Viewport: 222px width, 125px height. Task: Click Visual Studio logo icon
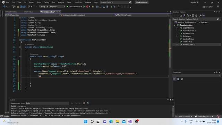pos(3,2)
